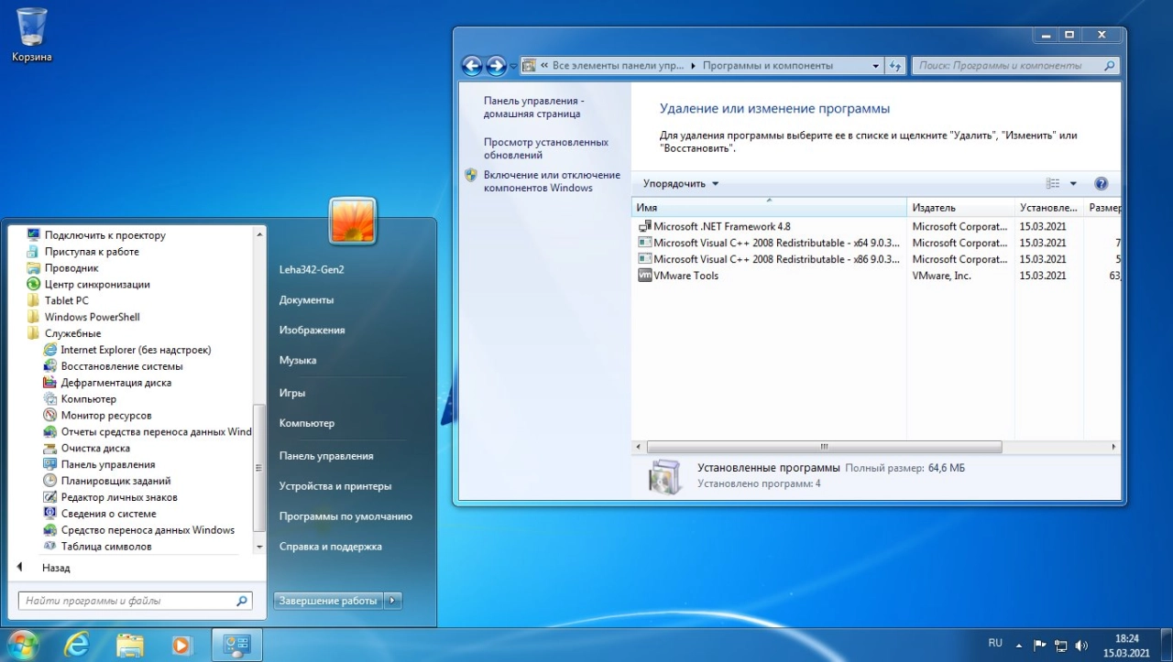Open the Упорядочить dropdown menu
This screenshot has height=662, width=1173.
[681, 183]
